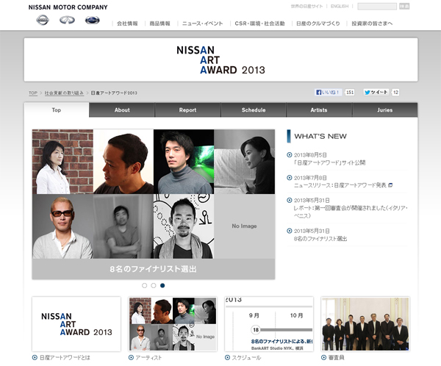The image size is (441, 366).
Task: Click the bullet icon beside アーティスト link
Action: pos(131,358)
